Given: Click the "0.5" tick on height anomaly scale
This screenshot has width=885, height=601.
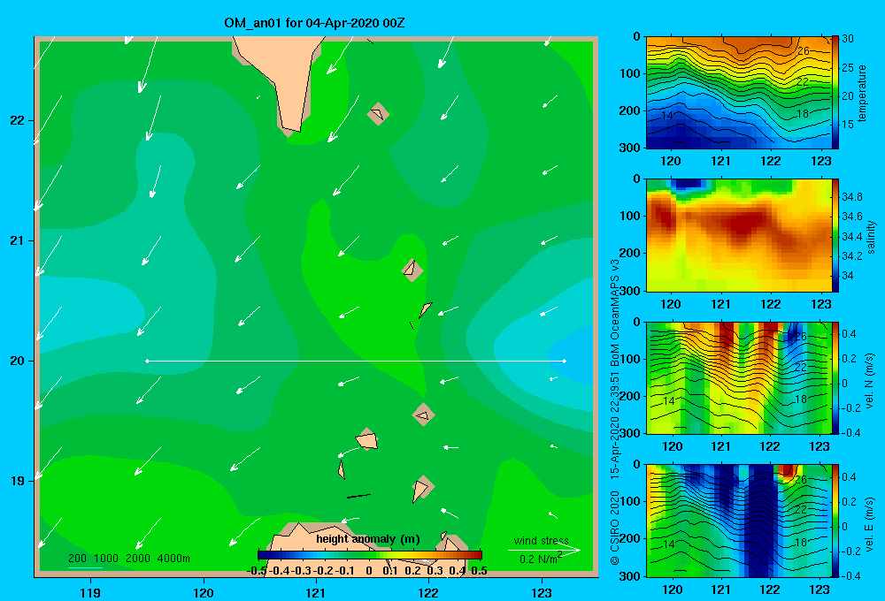Looking at the screenshot, I should [x=479, y=571].
